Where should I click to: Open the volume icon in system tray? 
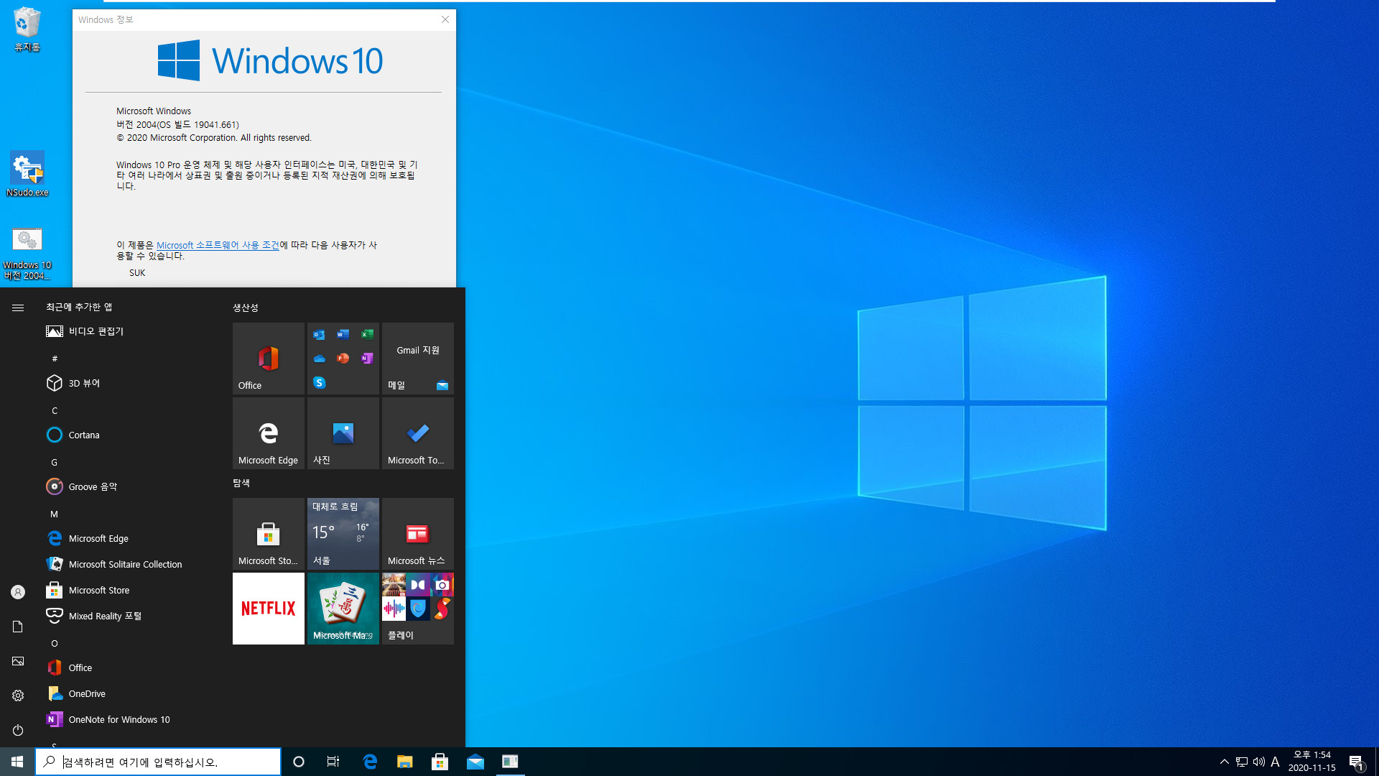coord(1259,762)
